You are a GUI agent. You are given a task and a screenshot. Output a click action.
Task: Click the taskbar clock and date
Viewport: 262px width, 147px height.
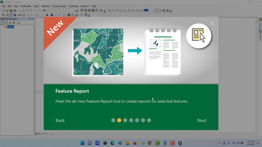(251, 143)
